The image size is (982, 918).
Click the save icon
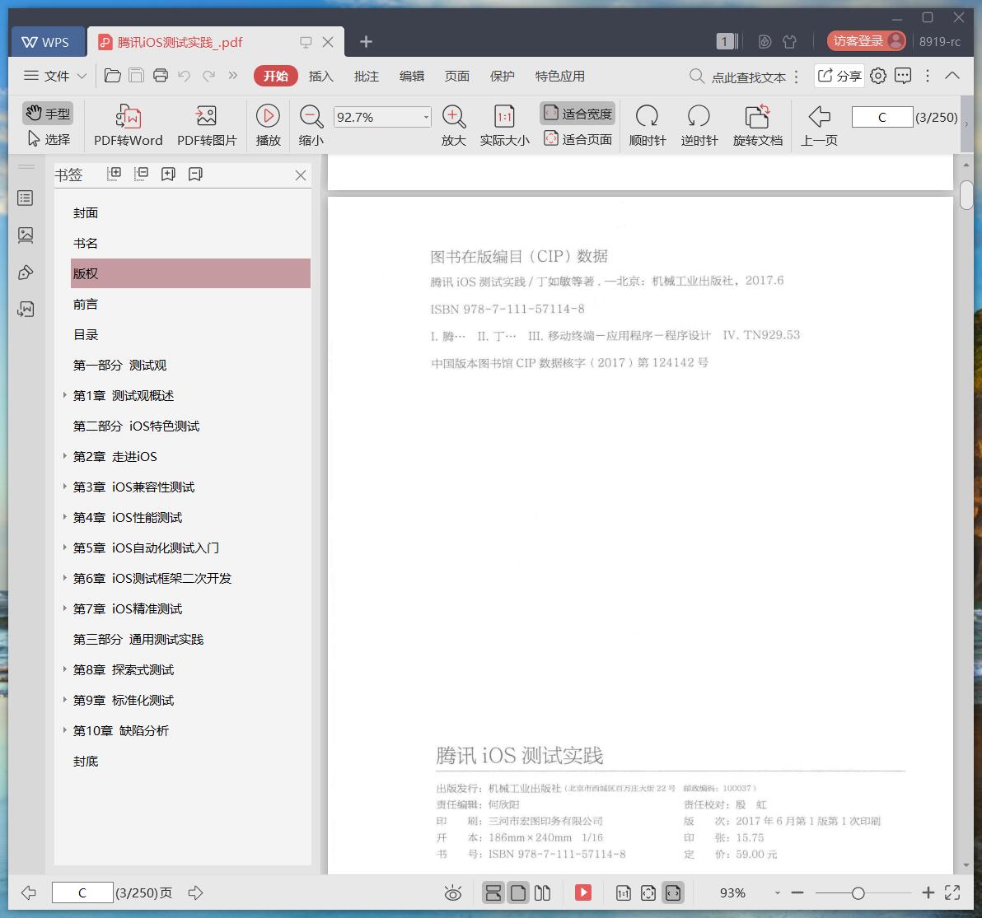136,76
